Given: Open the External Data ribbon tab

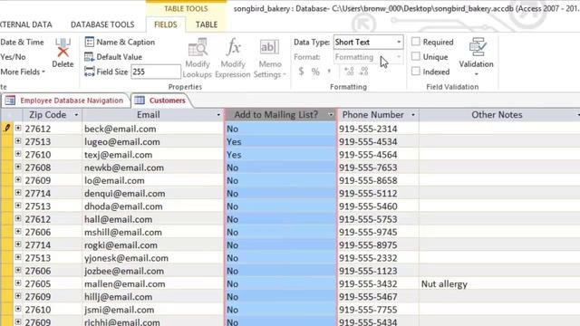Looking at the screenshot, I should coord(26,24).
